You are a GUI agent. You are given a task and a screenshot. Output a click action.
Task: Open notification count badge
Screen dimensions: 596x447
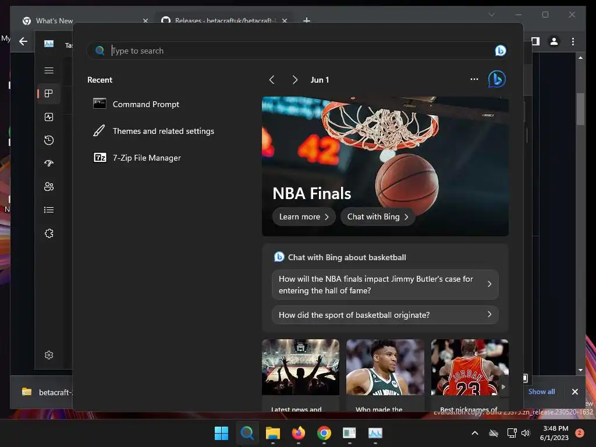[579, 433]
